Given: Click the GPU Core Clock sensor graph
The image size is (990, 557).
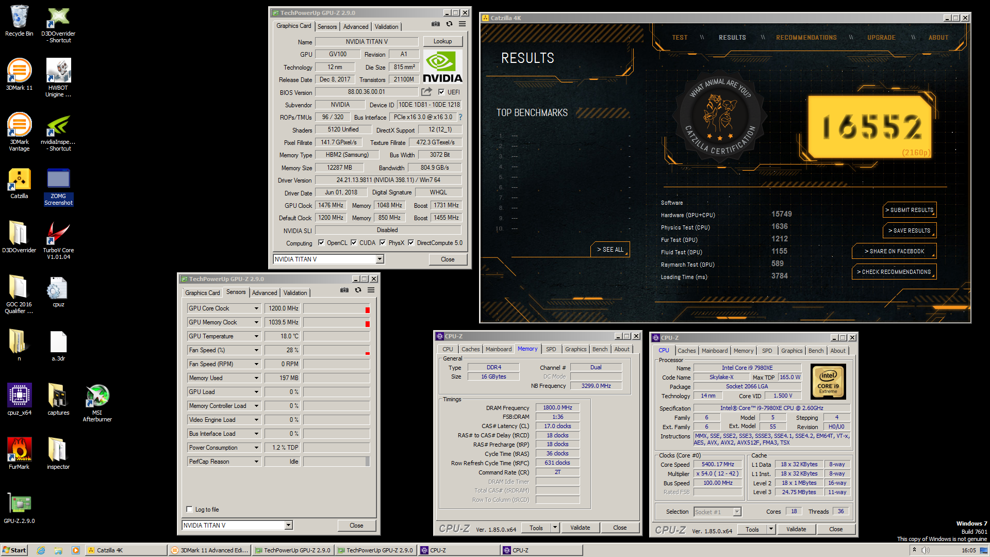Looking at the screenshot, I should coord(337,308).
